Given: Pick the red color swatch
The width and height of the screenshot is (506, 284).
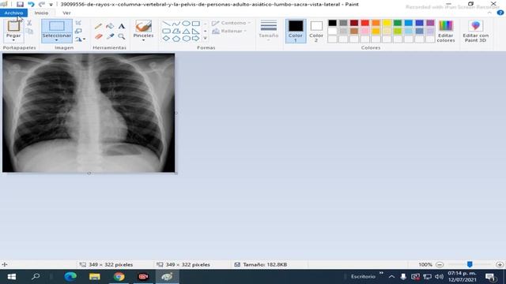Looking at the screenshot, I should coord(365,23).
